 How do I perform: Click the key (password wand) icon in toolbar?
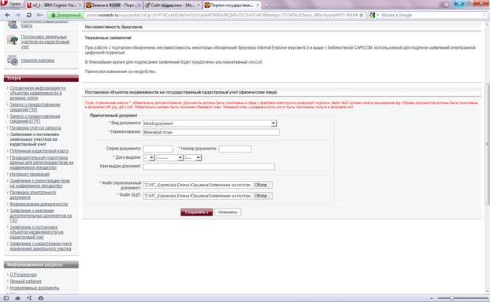39,15
